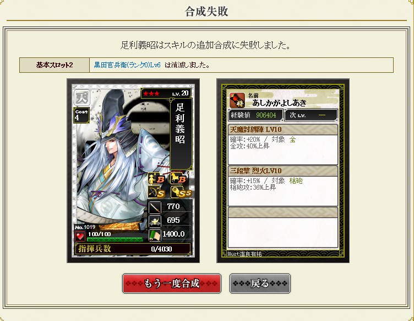Click the 天 rarity icon on card
Screen dimensions: 414x321
pyautogui.click(x=81, y=98)
